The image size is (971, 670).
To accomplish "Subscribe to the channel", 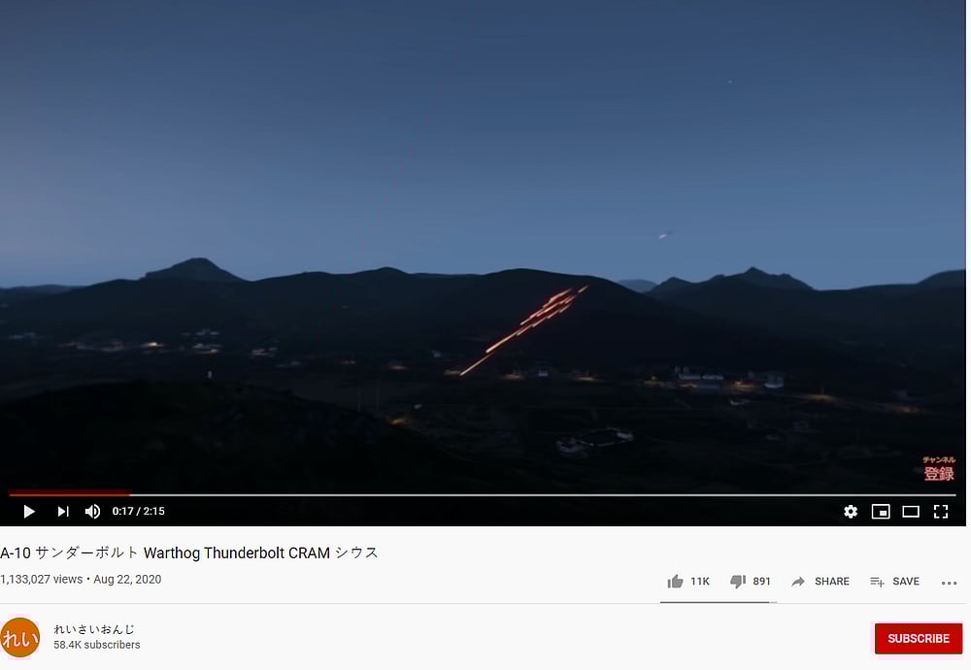I will 919,638.
